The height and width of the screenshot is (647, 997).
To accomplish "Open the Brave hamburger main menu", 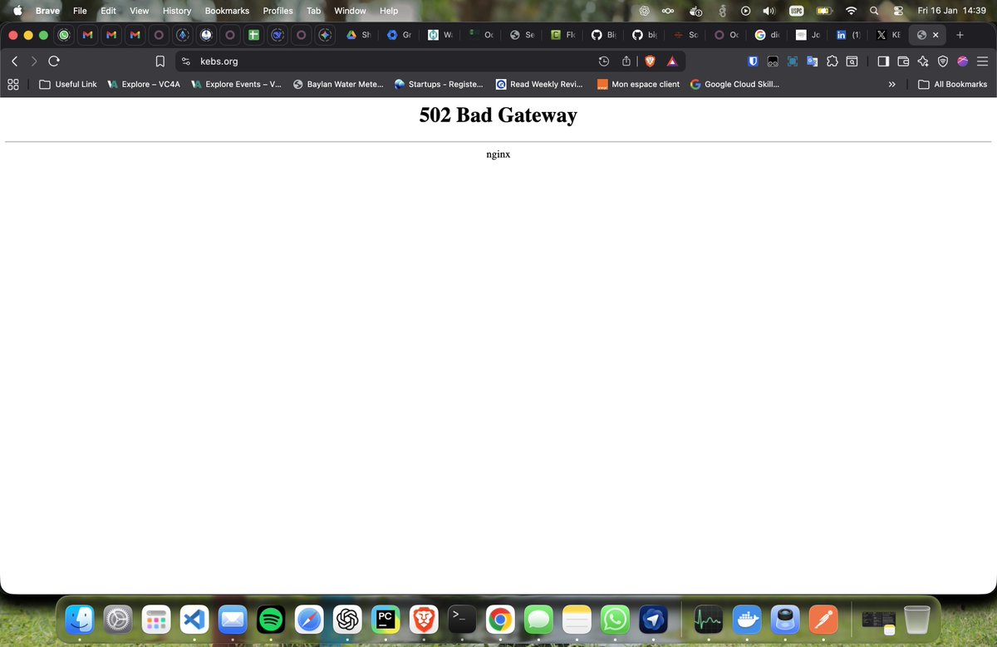I will coord(982,61).
